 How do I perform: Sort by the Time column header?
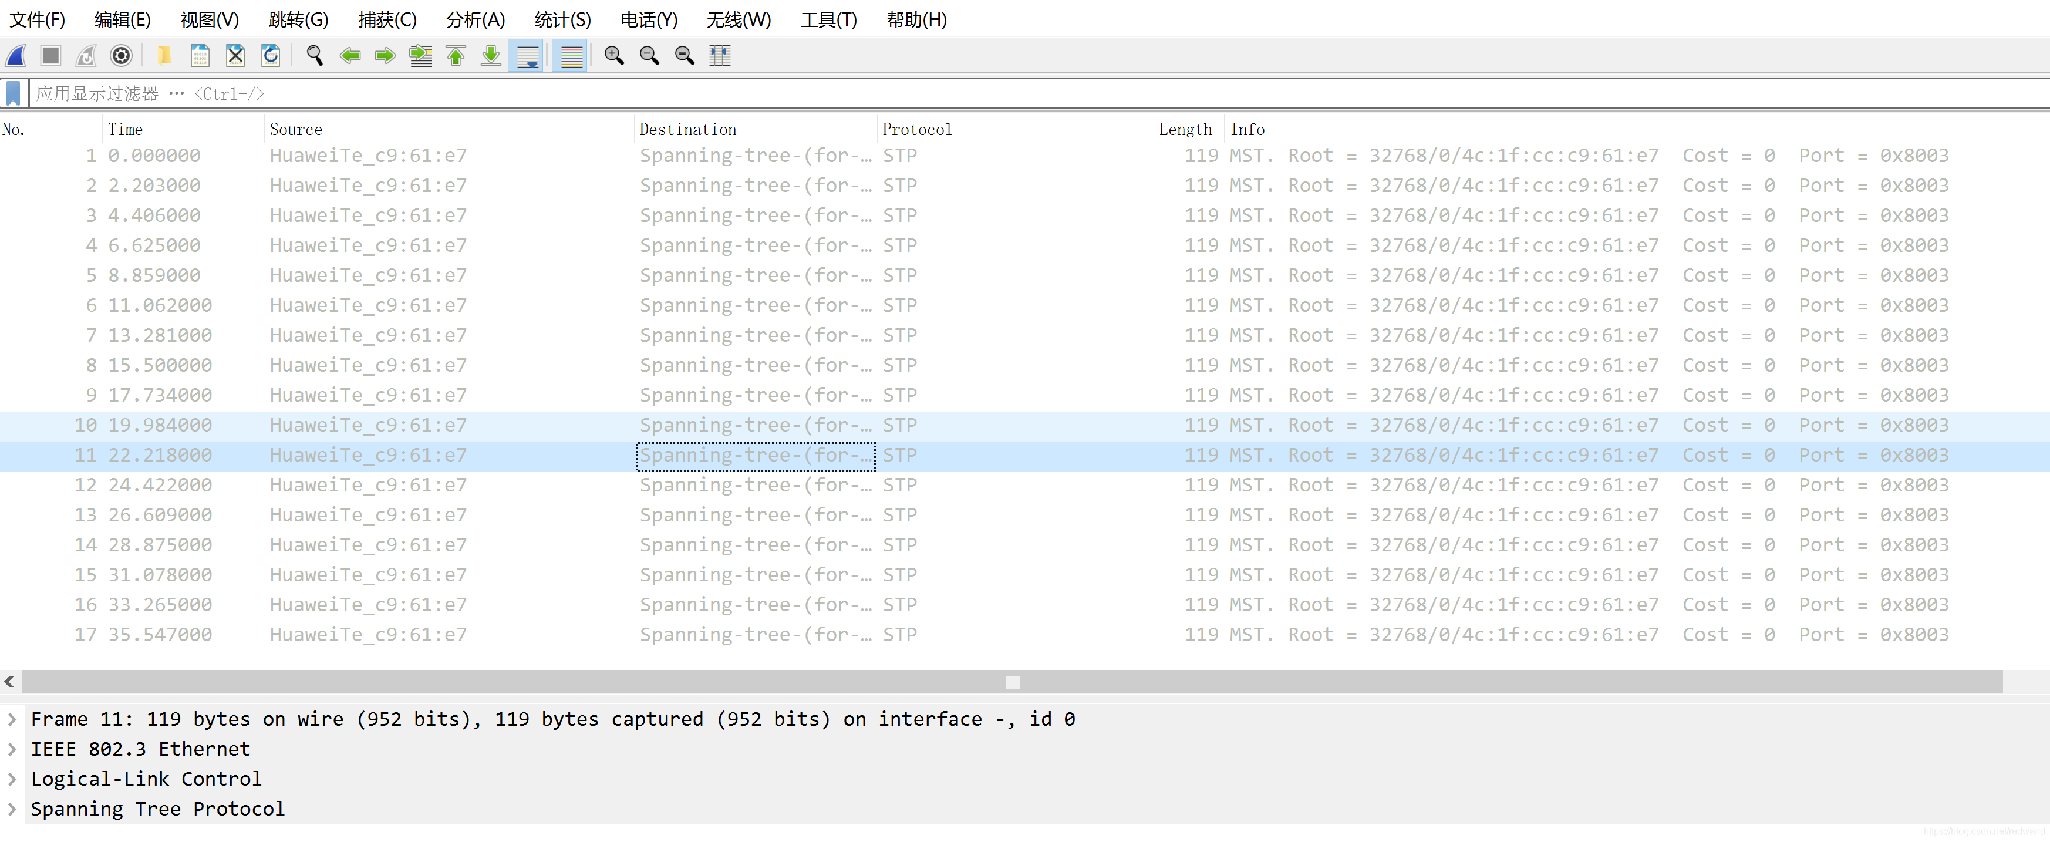point(184,130)
